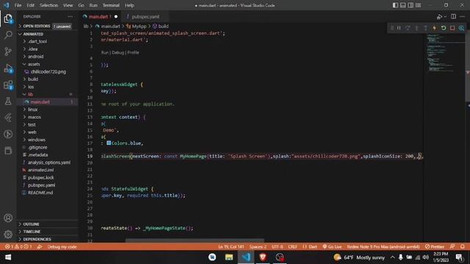Split the editor to the right
Image resolution: width=470 pixels, height=264 pixels.
coord(454,17)
